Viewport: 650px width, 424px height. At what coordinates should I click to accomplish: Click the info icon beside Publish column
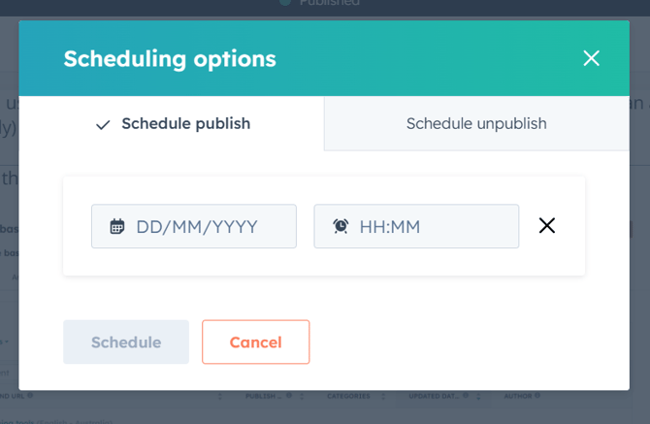(x=288, y=396)
